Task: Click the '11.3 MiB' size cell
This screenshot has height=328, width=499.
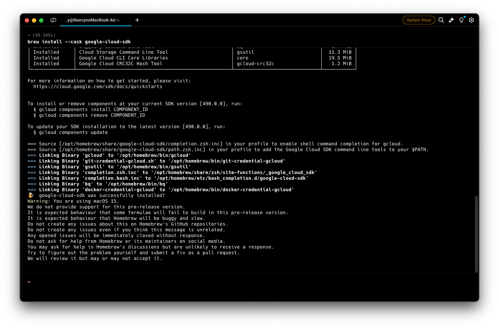Action: pos(340,52)
